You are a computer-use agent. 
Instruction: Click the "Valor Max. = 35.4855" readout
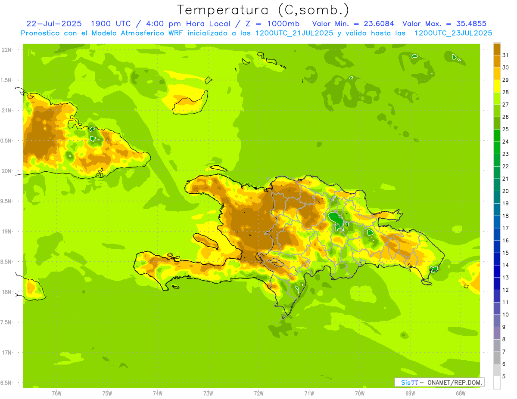445,24
